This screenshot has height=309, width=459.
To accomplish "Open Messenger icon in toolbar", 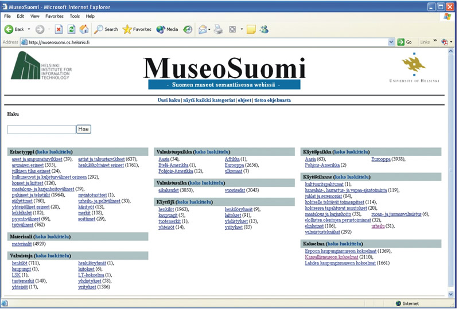I will pyautogui.click(x=264, y=29).
